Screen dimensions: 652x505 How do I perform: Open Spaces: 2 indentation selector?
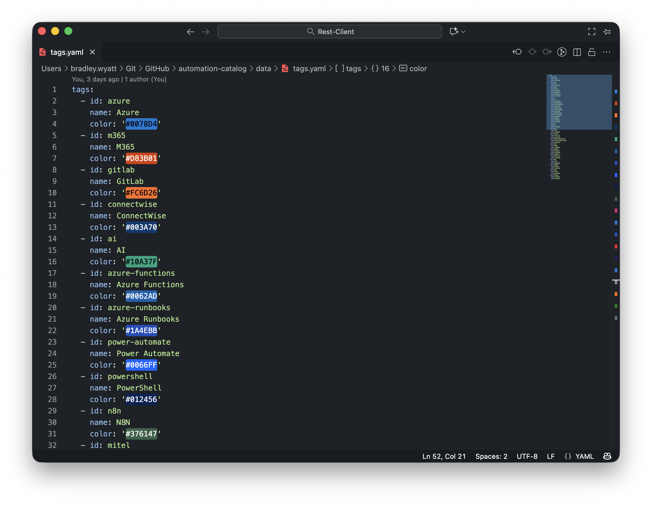[491, 456]
